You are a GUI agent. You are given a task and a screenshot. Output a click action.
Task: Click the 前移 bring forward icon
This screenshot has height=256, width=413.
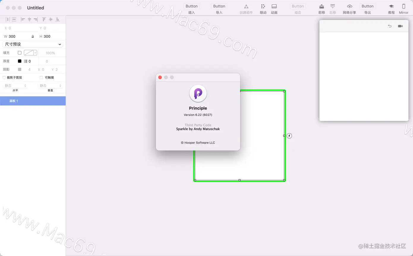point(322,6)
